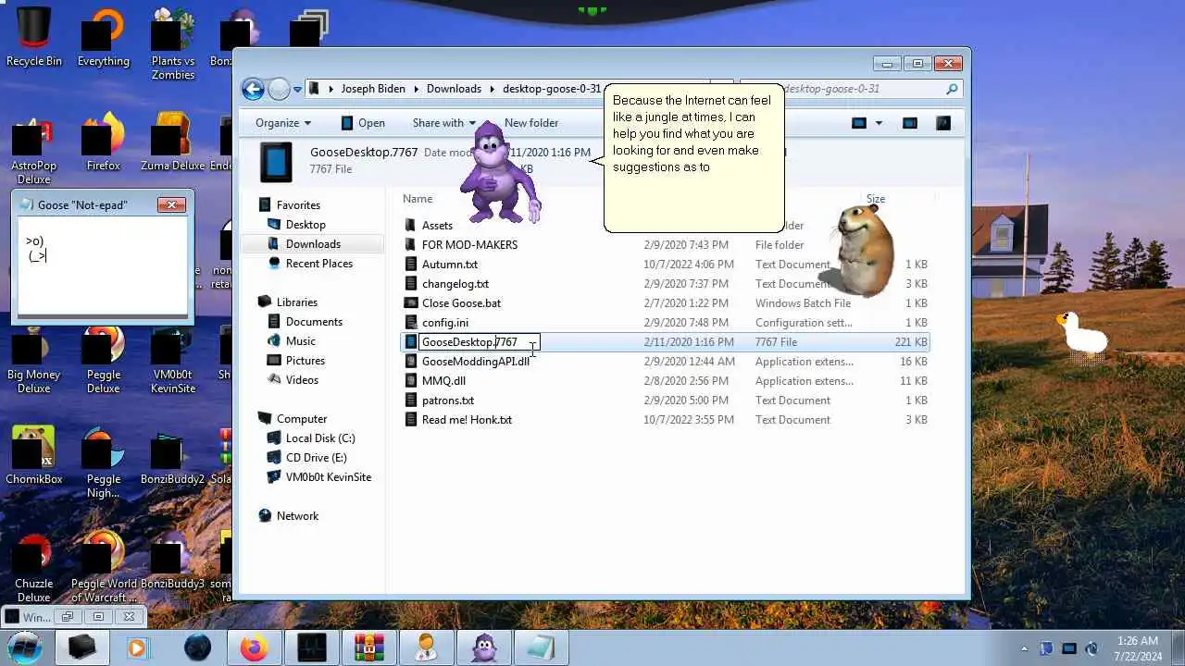Open the Chuzzle Deluxe desktop shortcut
The height and width of the screenshot is (666, 1185).
[34, 566]
